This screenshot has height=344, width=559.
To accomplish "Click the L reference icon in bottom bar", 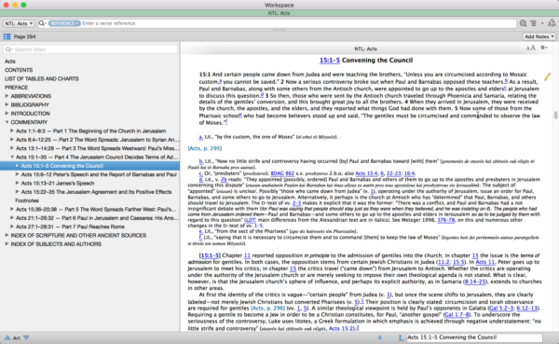I will [x=401, y=337].
